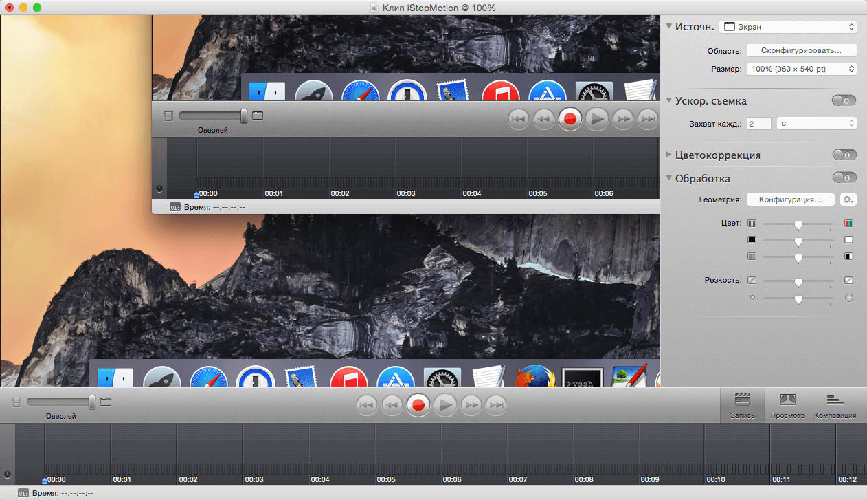Screen dimensions: 867x500
Task: Click the timecode icon next to bottom Время label
Action: [x=23, y=493]
